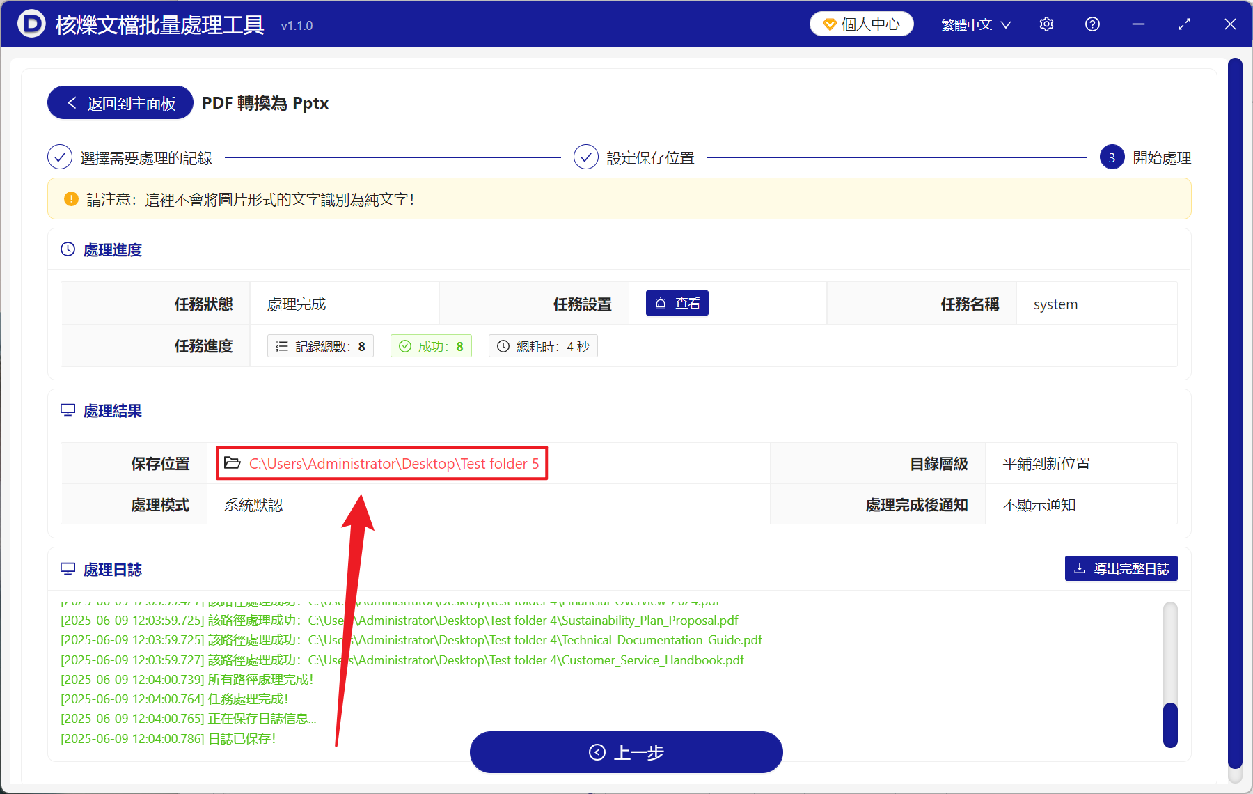
Task: Click the monitor icon beside 處理日誌
Action: point(68,569)
